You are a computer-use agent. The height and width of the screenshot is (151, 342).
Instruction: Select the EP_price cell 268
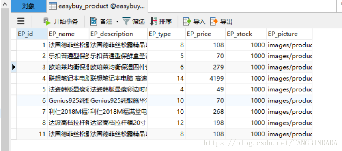[x=205, y=112]
